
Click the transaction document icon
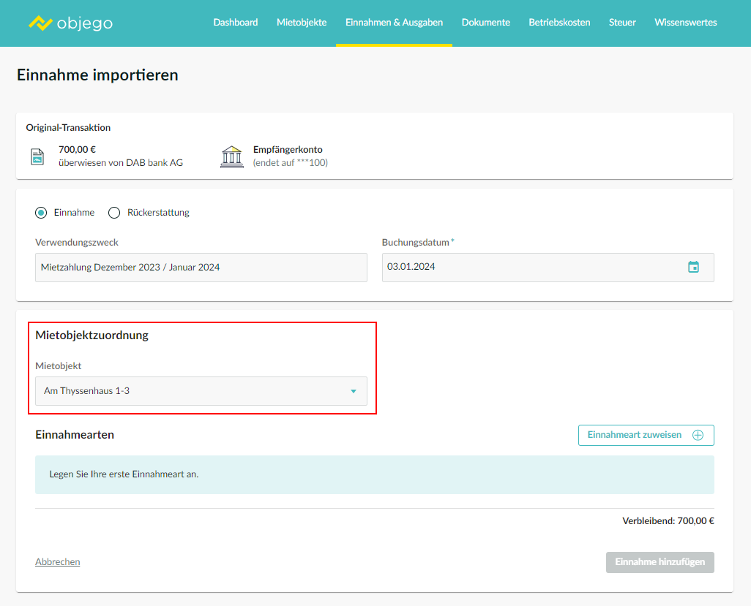tap(37, 156)
